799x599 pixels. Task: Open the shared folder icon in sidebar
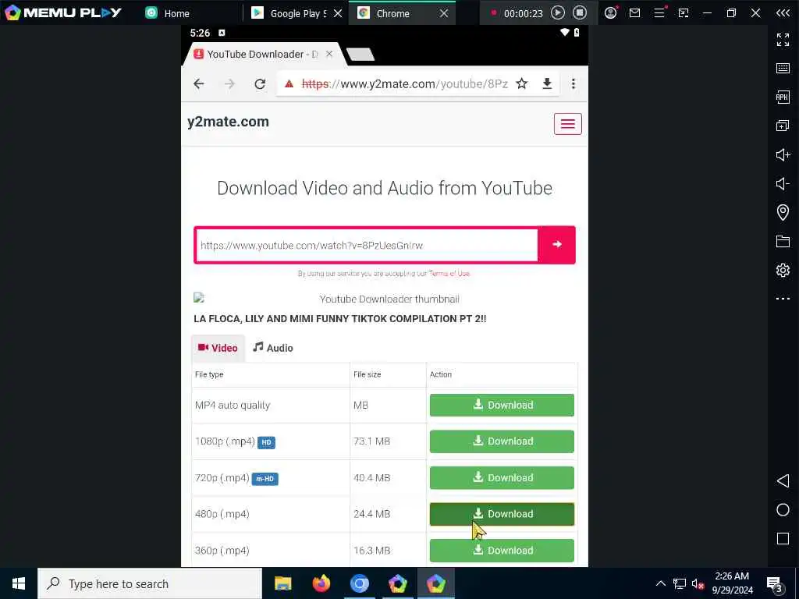click(783, 241)
